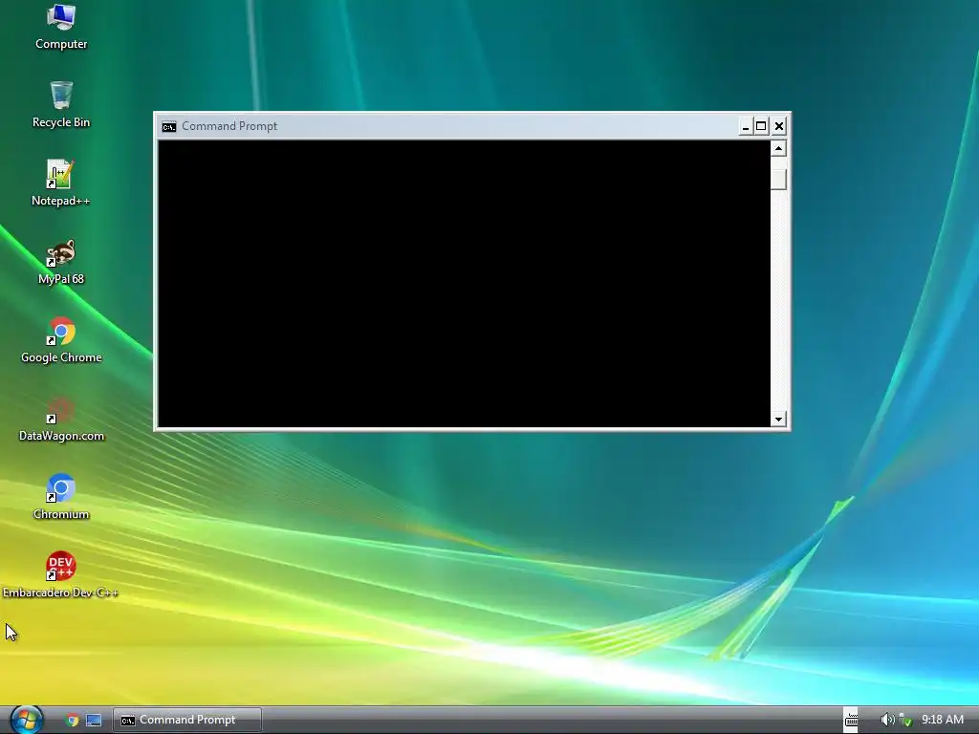The width and height of the screenshot is (979, 734).
Task: Open the Command Prompt window system menu icon
Action: click(x=169, y=127)
